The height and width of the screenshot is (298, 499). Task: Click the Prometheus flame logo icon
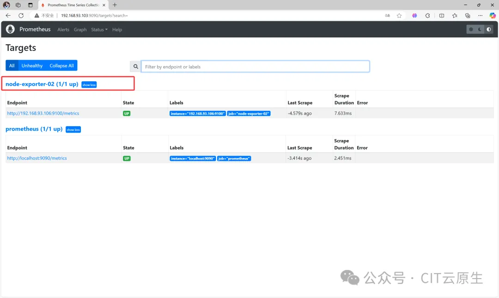coord(10,29)
